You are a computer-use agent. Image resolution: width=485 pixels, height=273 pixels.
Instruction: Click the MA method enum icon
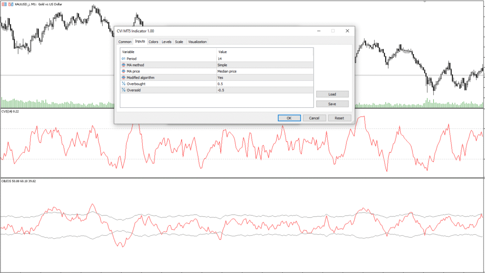[x=124, y=65]
